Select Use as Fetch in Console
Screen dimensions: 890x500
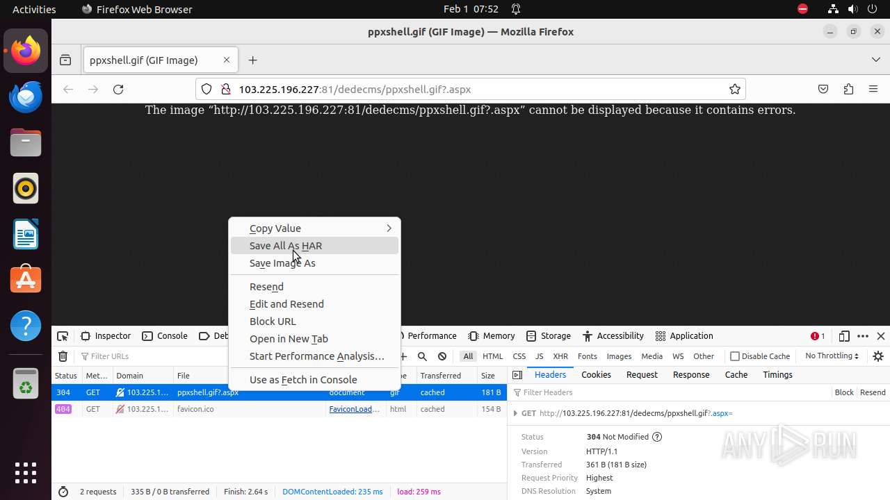[314, 380]
